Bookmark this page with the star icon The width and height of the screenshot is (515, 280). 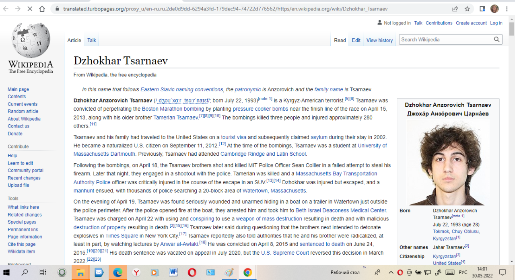click(x=467, y=9)
